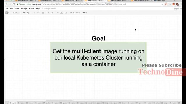Image resolution: width=186 pixels, height=104 pixels.
Task: Toggle the shadow rectangle tool
Action: click(x=66, y=12)
